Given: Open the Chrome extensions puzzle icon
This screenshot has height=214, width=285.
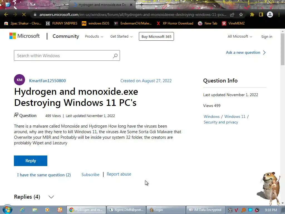Looking at the screenshot, I should 252,14.
